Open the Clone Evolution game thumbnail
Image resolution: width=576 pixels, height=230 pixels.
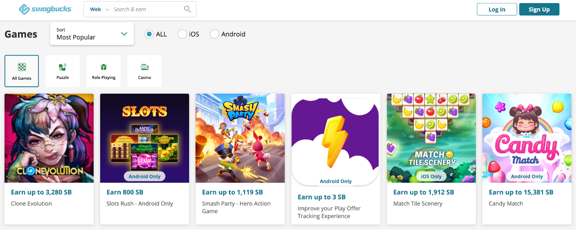tap(49, 138)
